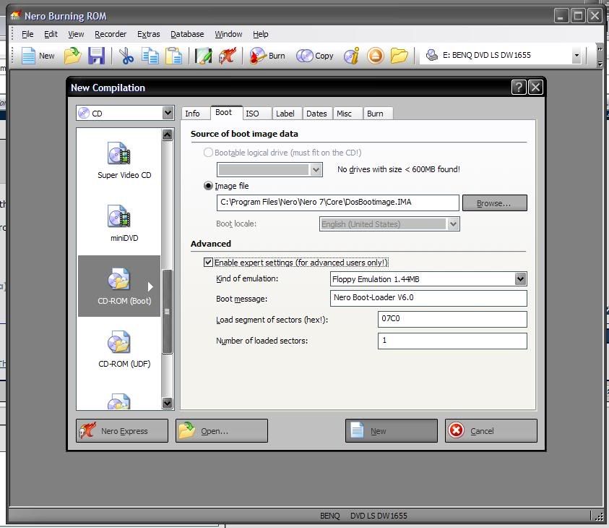
Task: Close the New Compilation dialog
Action: coord(535,87)
